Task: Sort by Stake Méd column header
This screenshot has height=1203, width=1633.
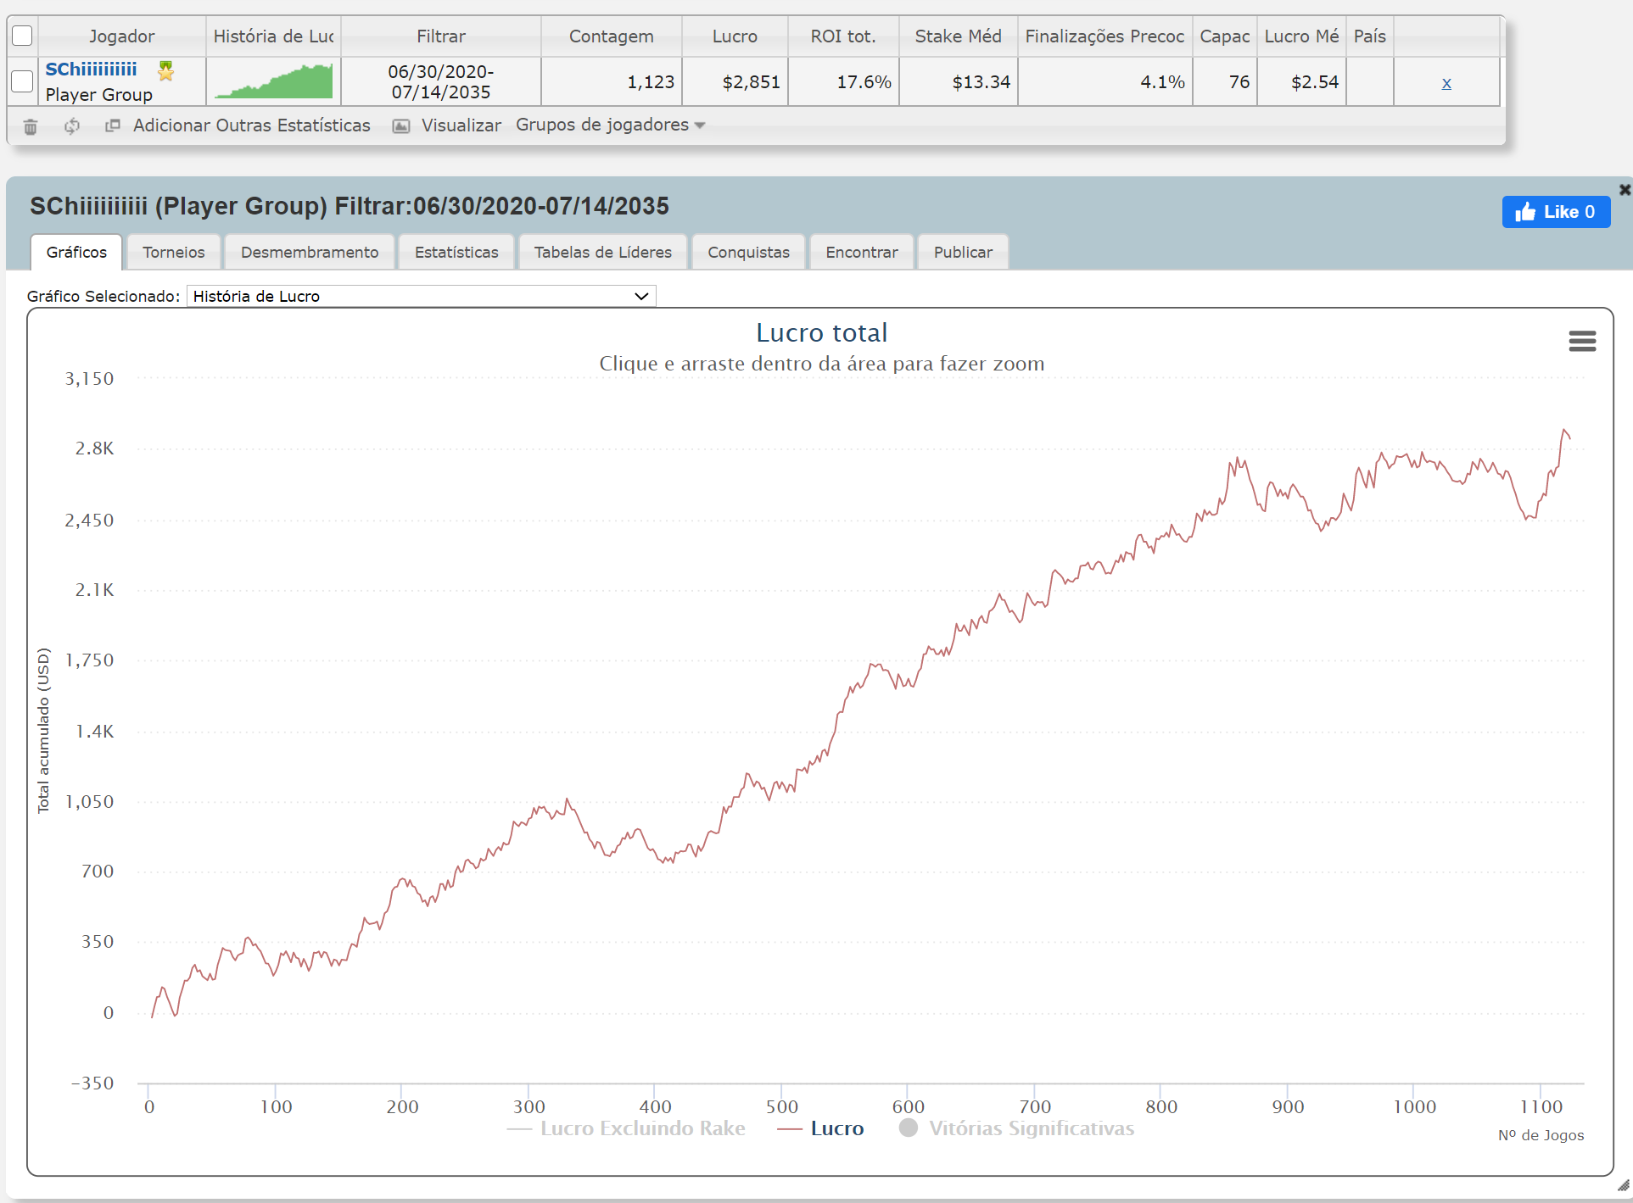Action: (959, 36)
